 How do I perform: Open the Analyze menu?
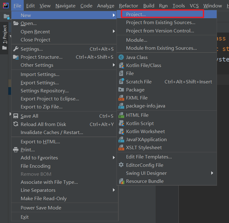click(106, 6)
